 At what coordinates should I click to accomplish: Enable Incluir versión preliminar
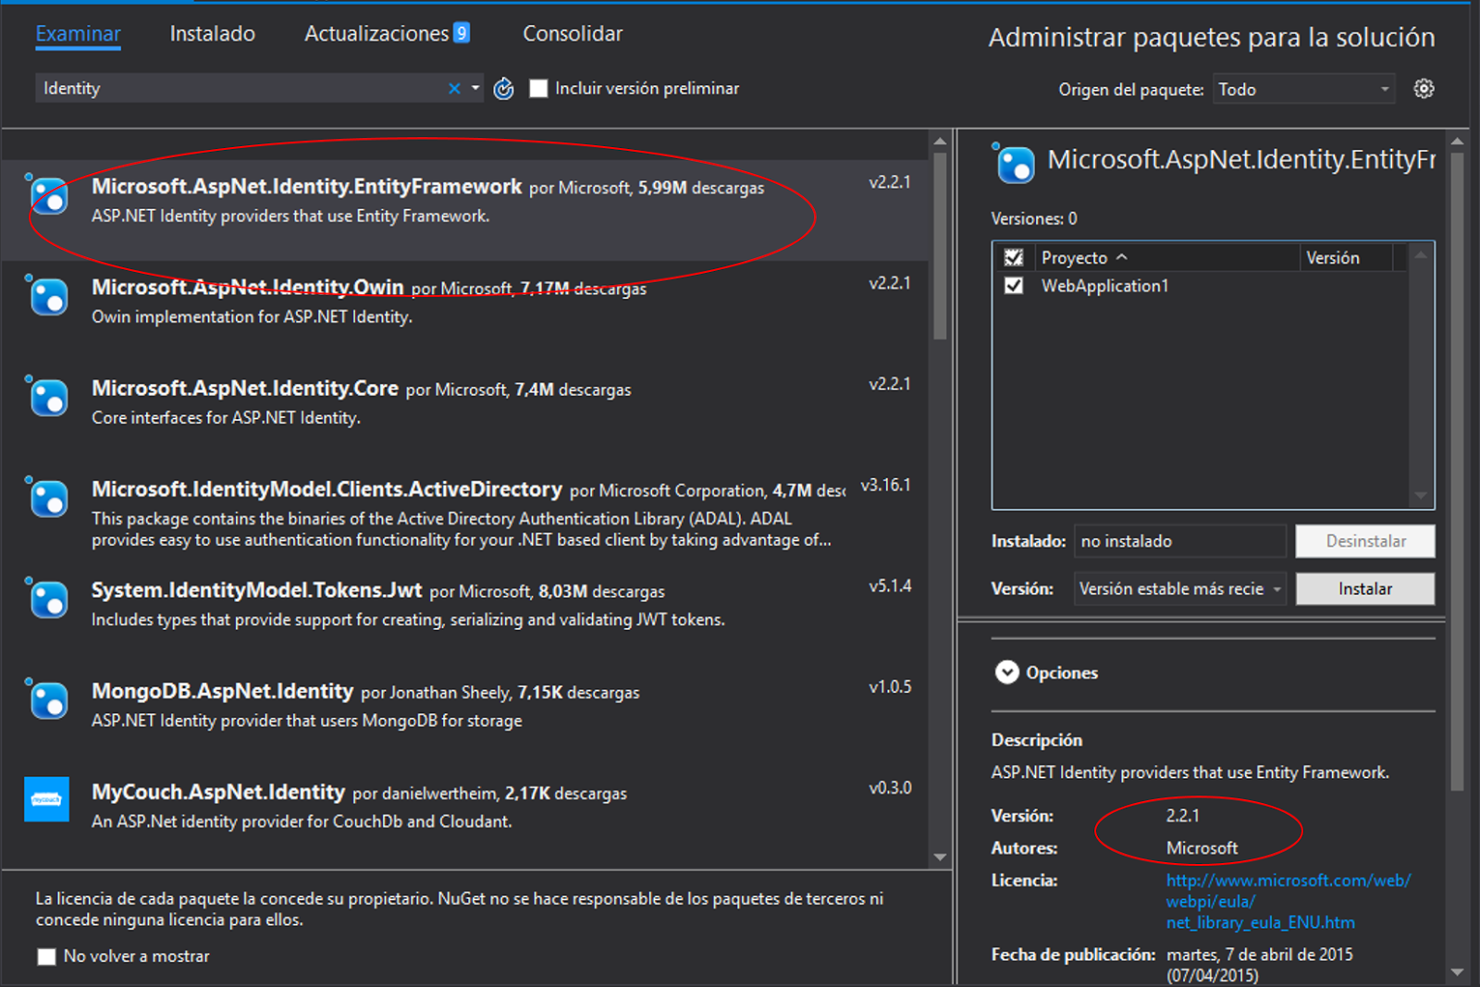click(538, 88)
